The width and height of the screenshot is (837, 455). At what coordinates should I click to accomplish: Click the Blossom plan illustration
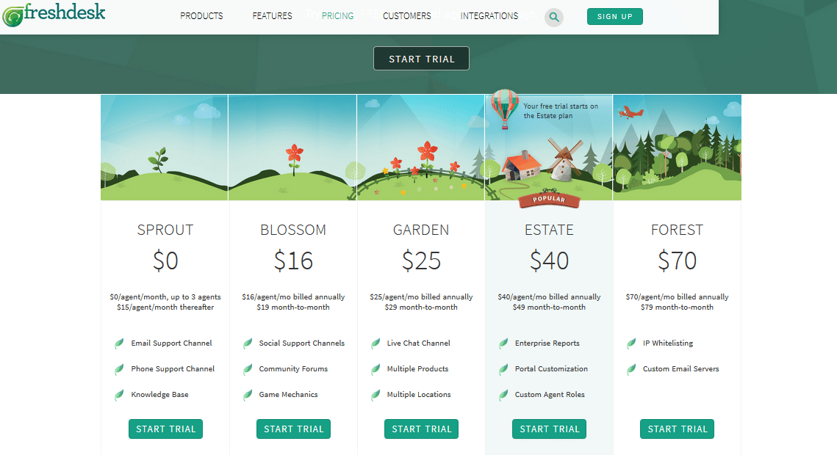(292, 148)
